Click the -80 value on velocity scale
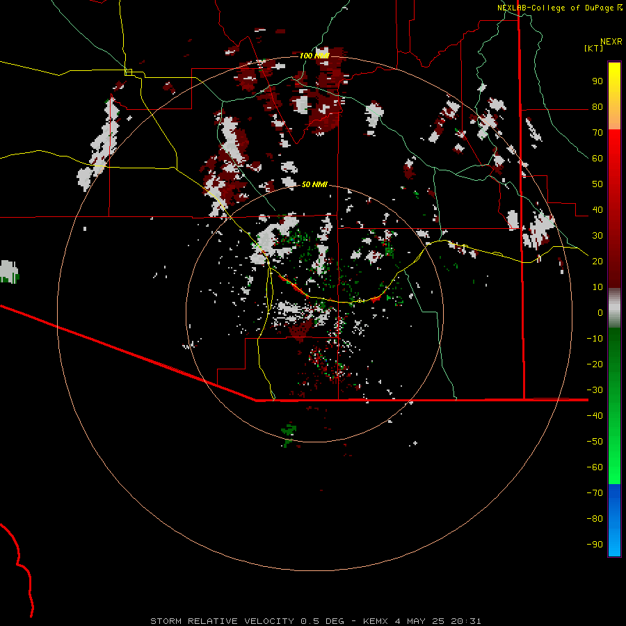The height and width of the screenshot is (626, 626). click(595, 519)
